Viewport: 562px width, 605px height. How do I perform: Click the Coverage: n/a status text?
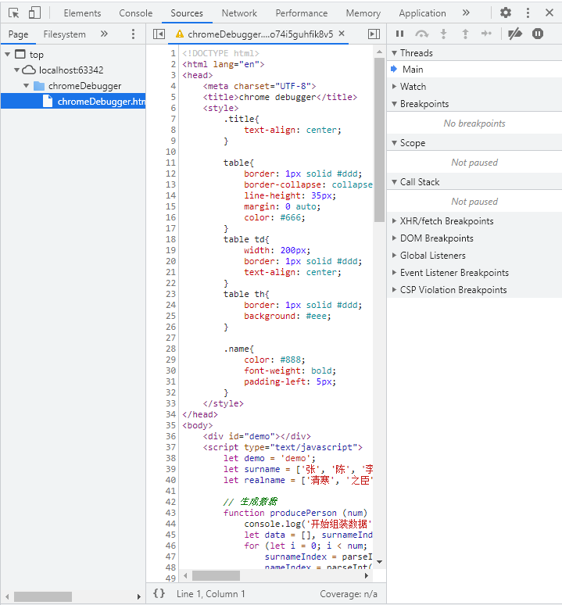[349, 594]
